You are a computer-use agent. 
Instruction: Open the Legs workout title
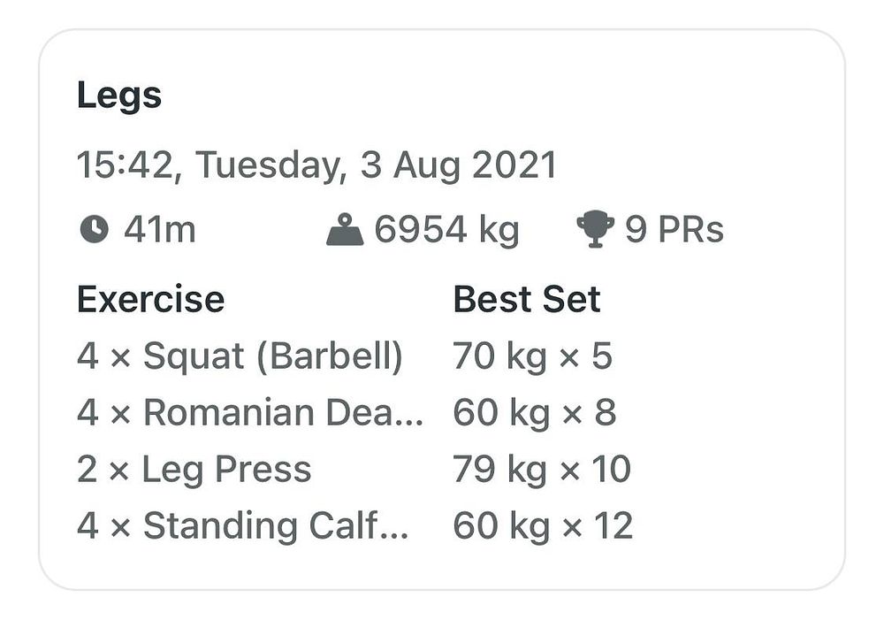119,96
